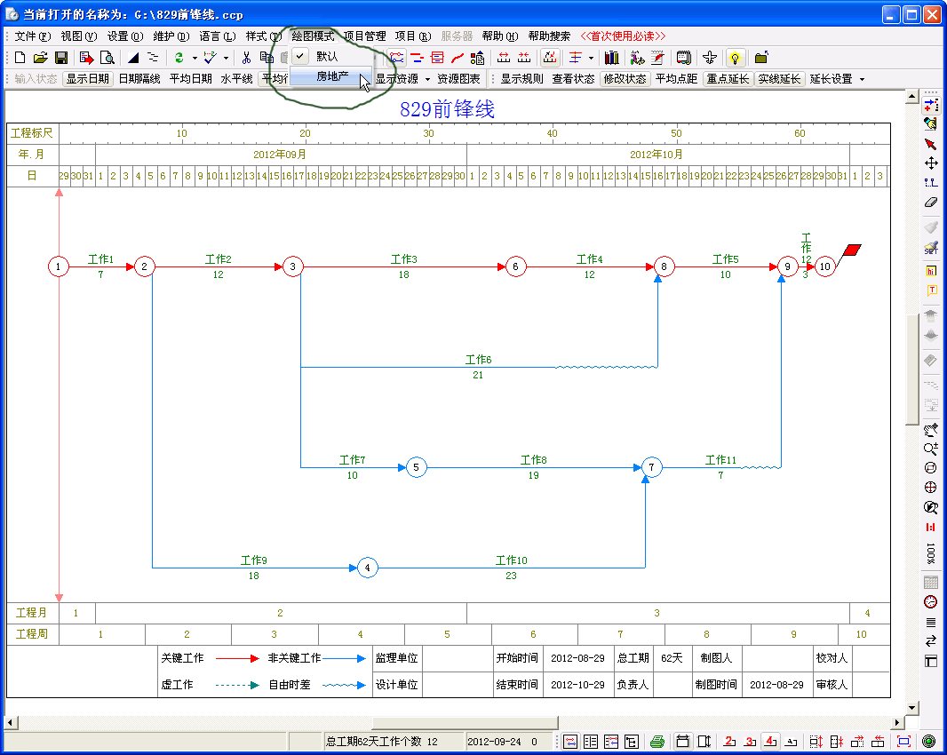This screenshot has width=947, height=755.
Task: Expand the dropdown arrow beside refresh icon
Action: 195,58
